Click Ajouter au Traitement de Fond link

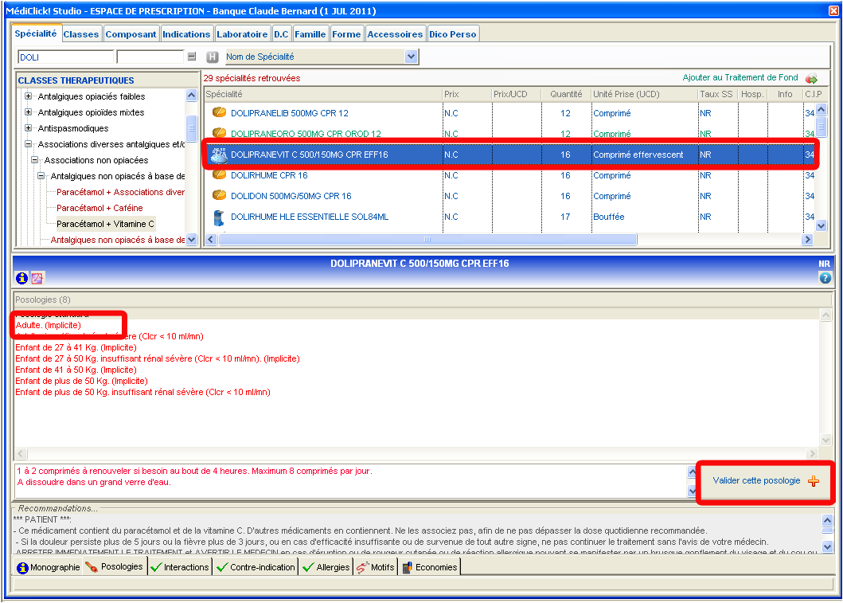point(740,77)
